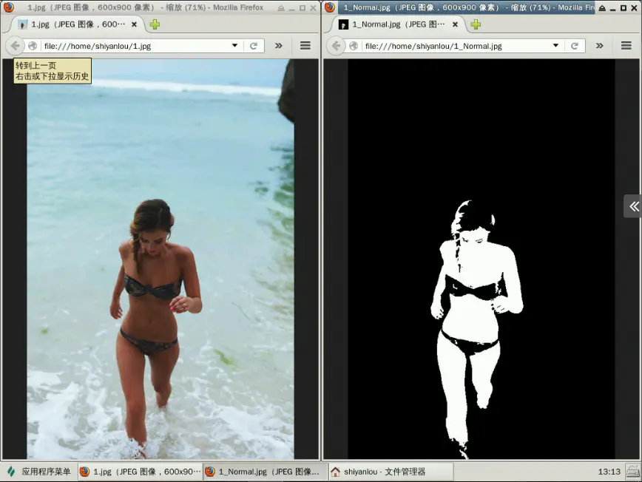Expand overflow chevron in 1_Normal.jpg toolbar
The width and height of the screenshot is (642, 482).
tap(599, 46)
